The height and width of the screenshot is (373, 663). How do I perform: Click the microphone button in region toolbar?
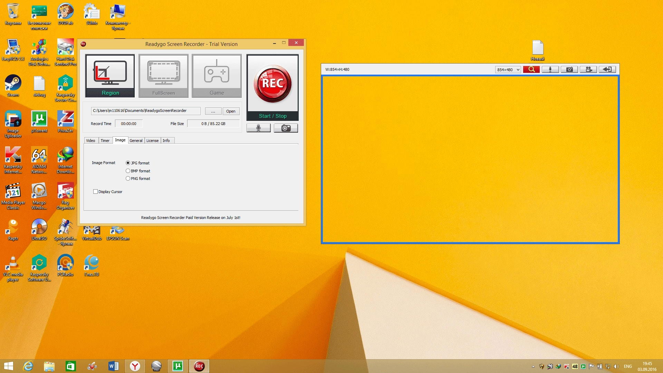coord(550,69)
